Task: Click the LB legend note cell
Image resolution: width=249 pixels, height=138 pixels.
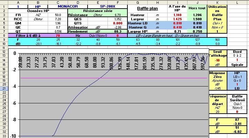Action: click(x=167, y=36)
